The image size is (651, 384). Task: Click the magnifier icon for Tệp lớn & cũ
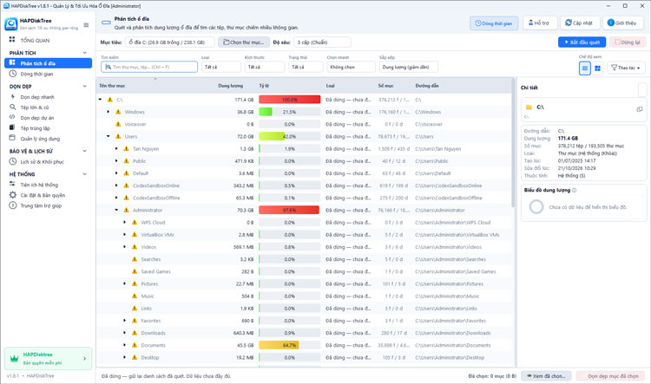tap(12, 107)
